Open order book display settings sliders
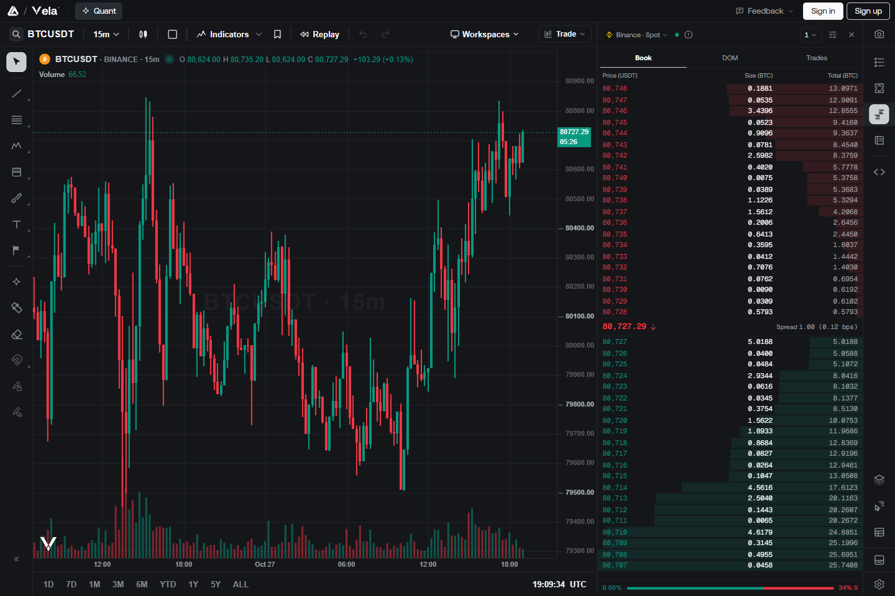Screen dimensions: 895x596 click(833, 35)
